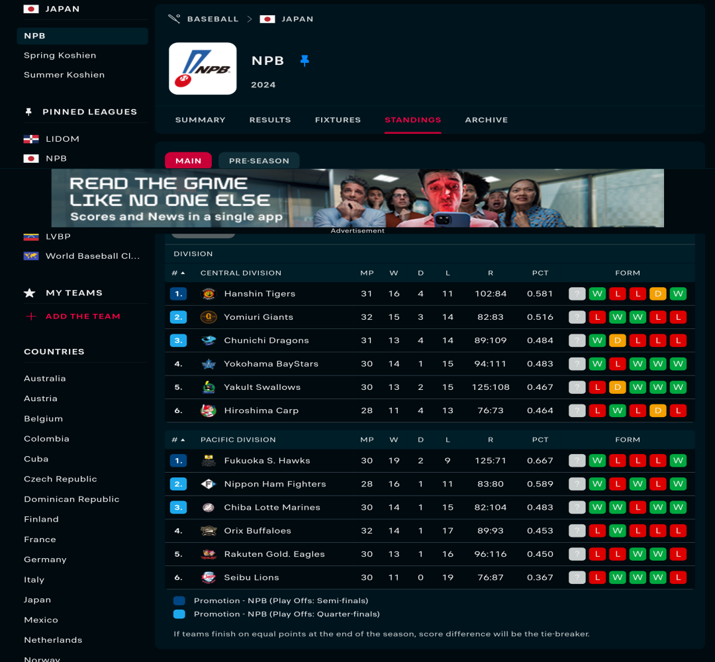Click Chiba Lotte Marines rank 3 badge
The height and width of the screenshot is (662, 715).
[x=178, y=508]
